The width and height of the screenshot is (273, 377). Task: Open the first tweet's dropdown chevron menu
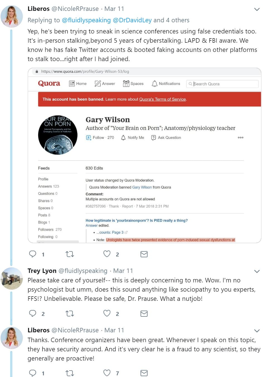[x=257, y=9]
